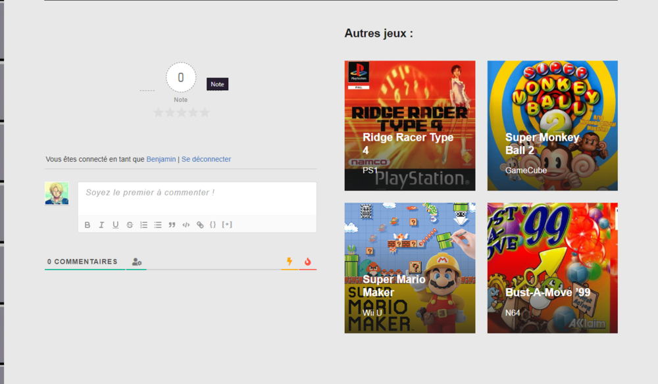Click the circular rating score showing 0
Image resolution: width=658 pixels, height=384 pixels.
click(181, 78)
